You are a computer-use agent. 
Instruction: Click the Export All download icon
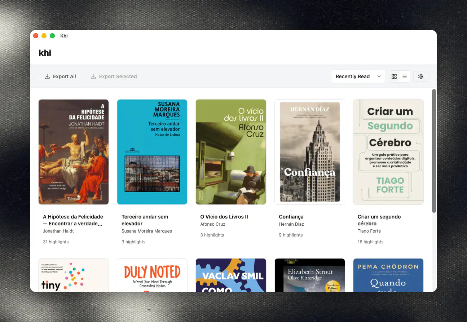point(47,76)
